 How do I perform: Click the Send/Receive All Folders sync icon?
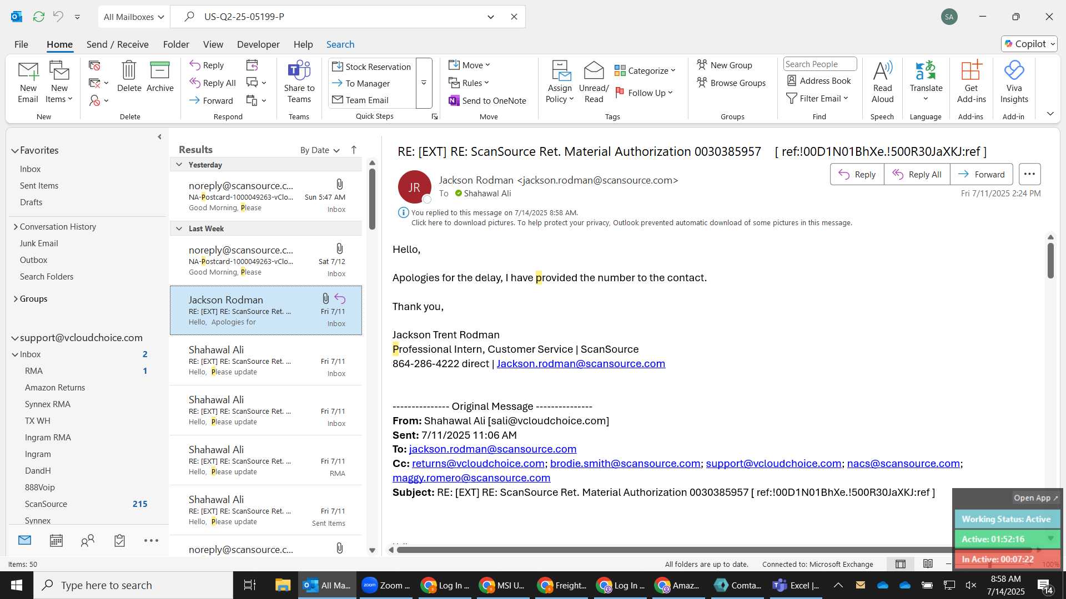(39, 17)
